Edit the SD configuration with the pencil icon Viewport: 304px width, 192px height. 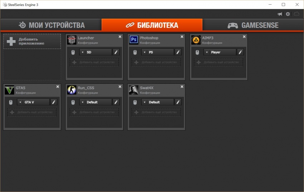(x=116, y=52)
